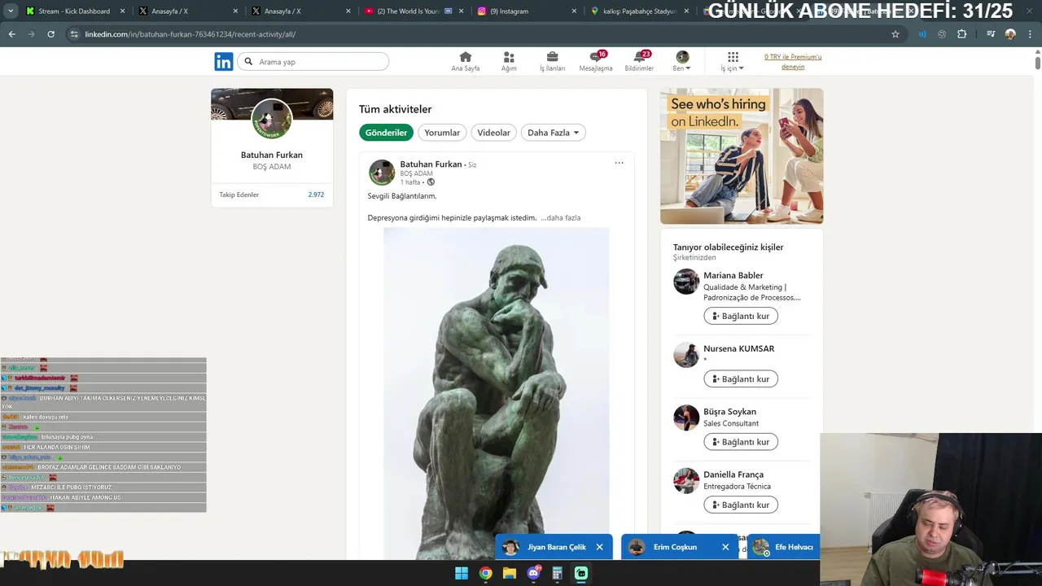Screen dimensions: 1042x586
Task: Select the Yorumlar filter
Action: click(442, 133)
